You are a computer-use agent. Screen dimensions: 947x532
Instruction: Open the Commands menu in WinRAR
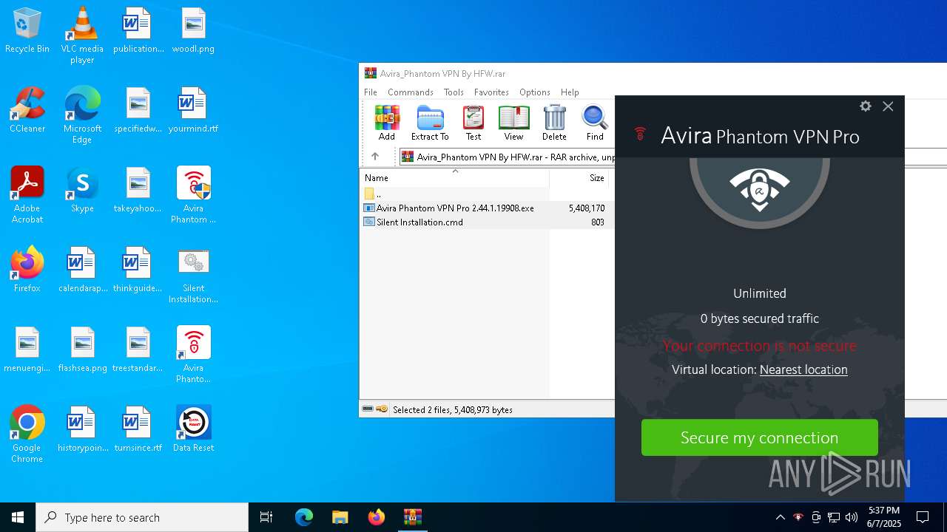coord(411,92)
